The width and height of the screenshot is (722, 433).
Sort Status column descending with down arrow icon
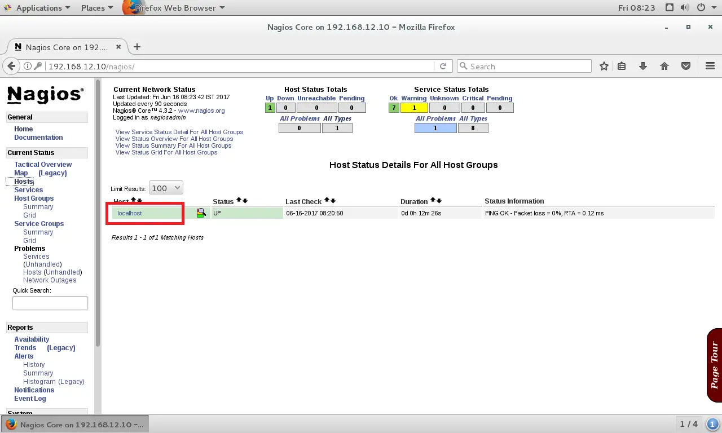pyautogui.click(x=244, y=201)
